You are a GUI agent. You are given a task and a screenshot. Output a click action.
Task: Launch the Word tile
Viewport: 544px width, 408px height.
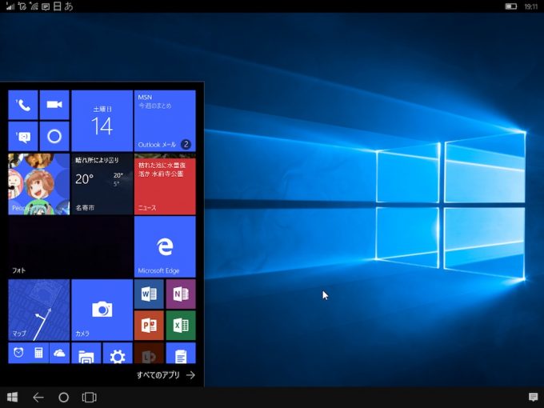click(x=149, y=294)
